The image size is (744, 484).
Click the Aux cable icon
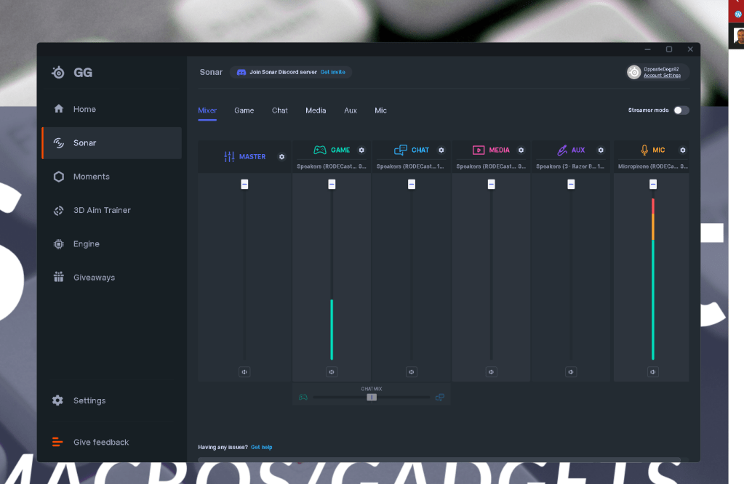tap(562, 150)
